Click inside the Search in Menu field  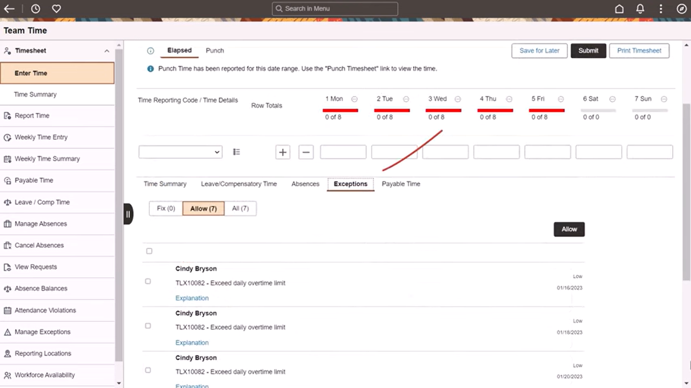[x=334, y=9]
